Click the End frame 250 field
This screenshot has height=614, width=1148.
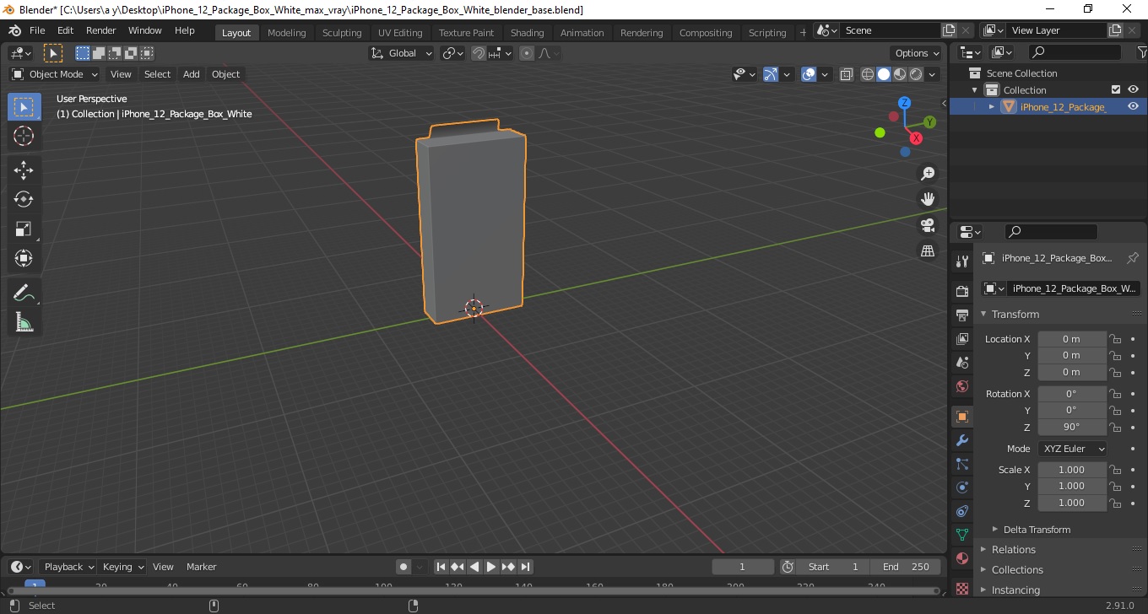907,567
